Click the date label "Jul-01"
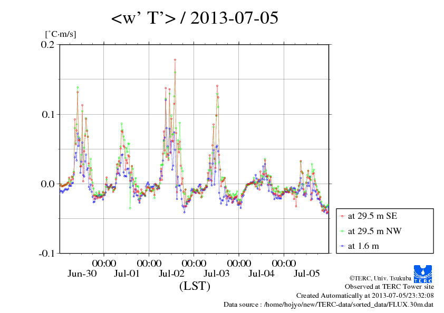The width and height of the screenshot is (444, 313). click(x=127, y=274)
